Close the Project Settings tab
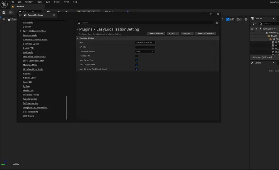This screenshot has height=170, width=279. click(54, 15)
